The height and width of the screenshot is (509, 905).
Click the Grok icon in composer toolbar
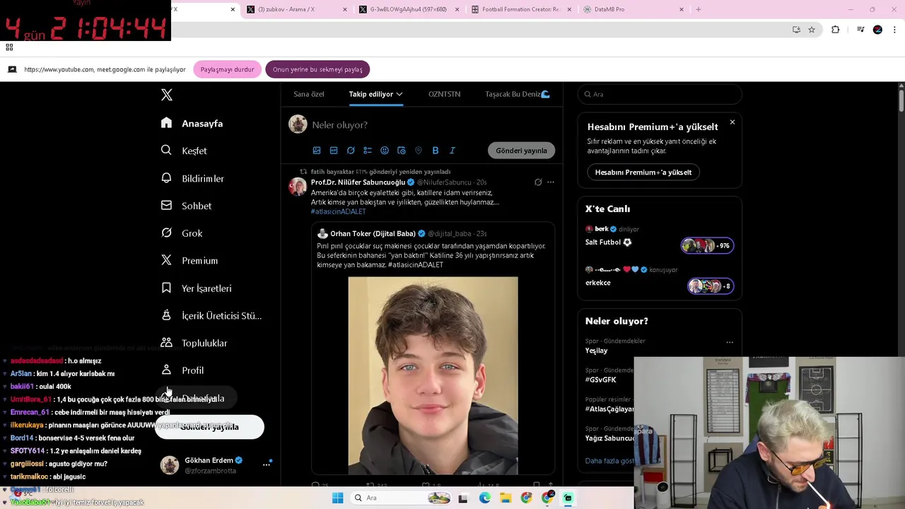click(351, 151)
